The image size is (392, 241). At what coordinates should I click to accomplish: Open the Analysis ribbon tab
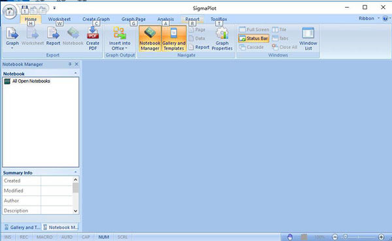coord(165,19)
